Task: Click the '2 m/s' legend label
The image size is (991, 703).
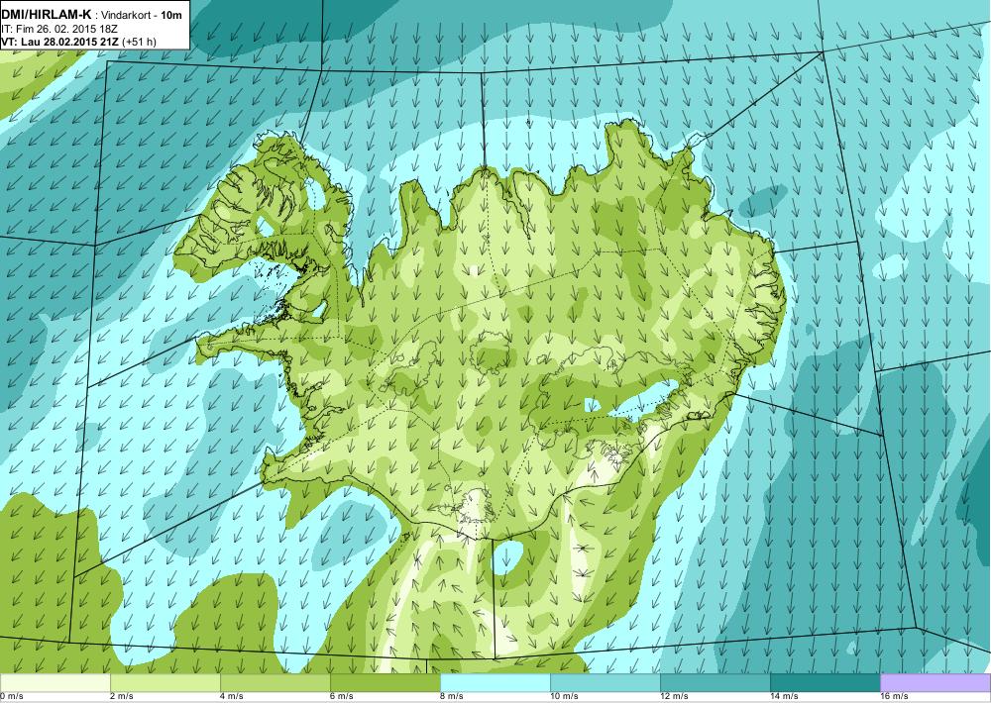Action: pyautogui.click(x=121, y=697)
